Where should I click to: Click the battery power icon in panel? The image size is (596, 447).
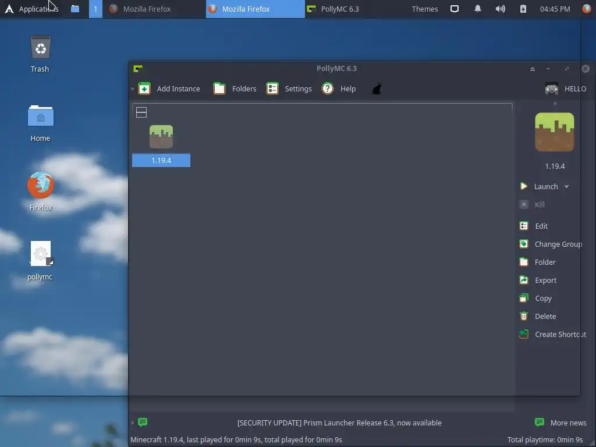coord(523,9)
